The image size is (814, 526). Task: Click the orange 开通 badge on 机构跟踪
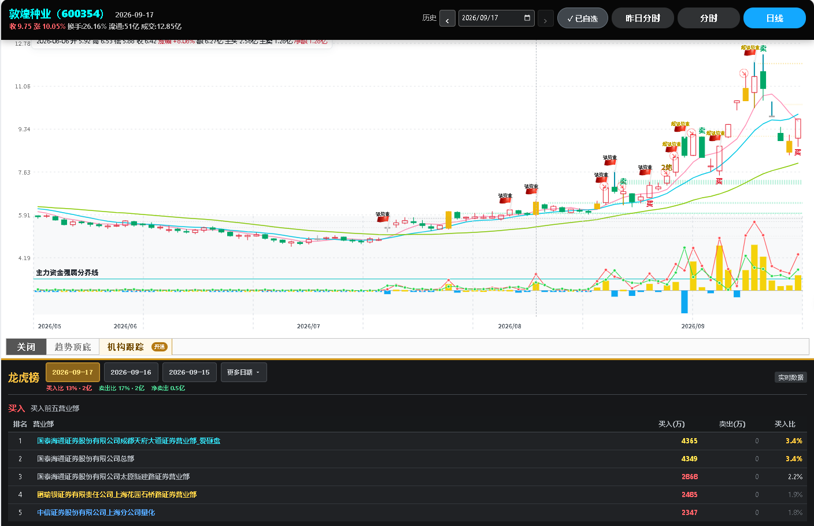[x=160, y=347]
